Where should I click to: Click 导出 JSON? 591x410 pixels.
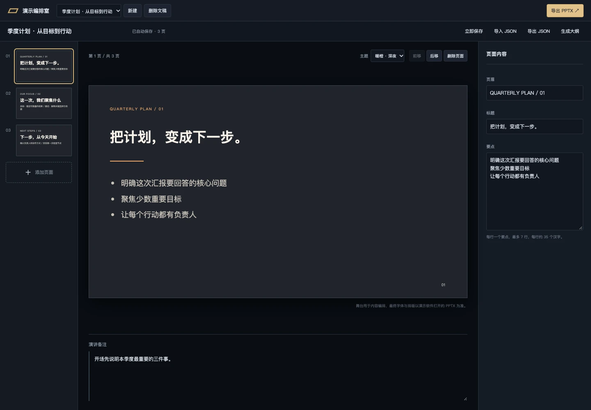538,31
